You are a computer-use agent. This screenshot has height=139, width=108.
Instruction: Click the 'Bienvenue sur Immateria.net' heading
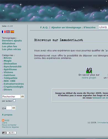59,40
